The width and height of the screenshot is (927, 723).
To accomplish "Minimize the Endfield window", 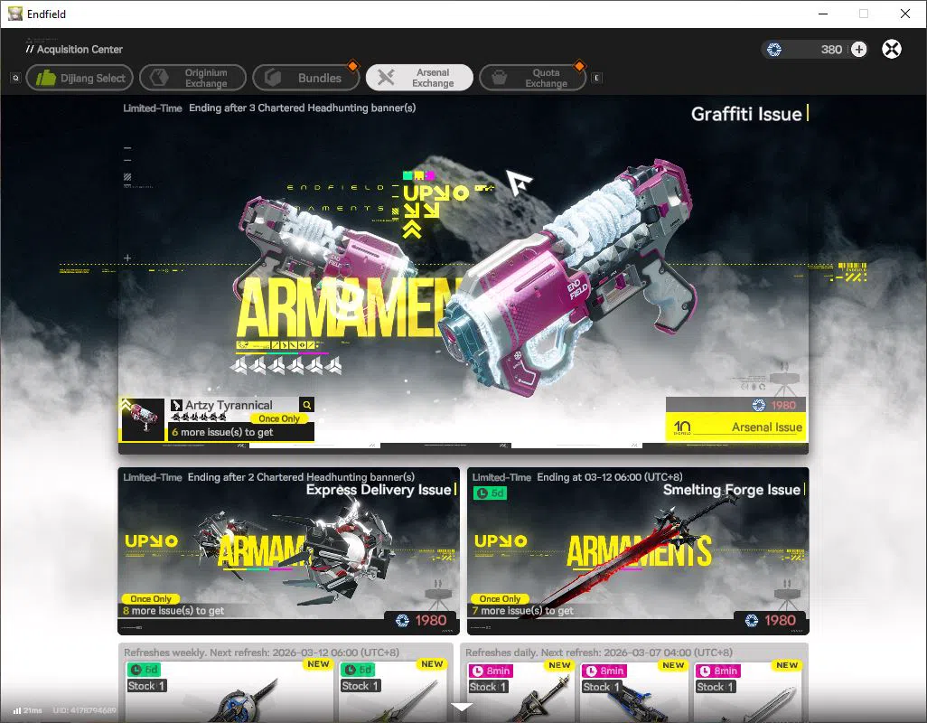I will click(823, 14).
